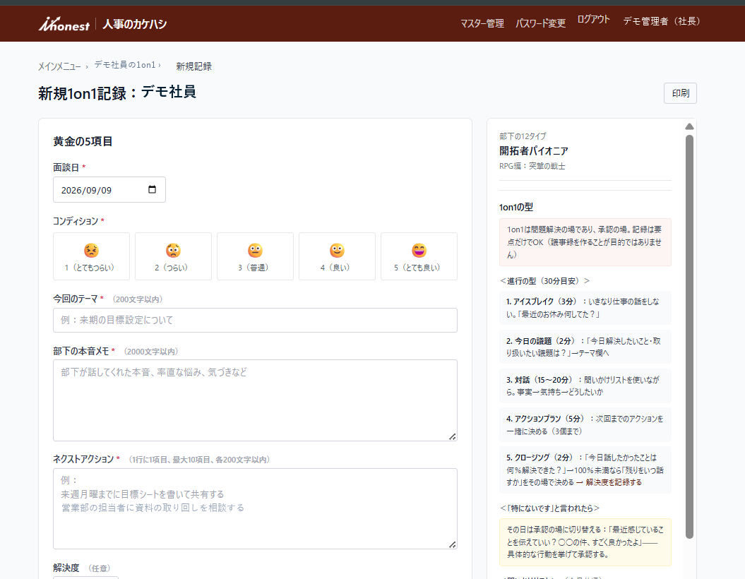
Task: Focus the 今回のテーマ text input
Action: [x=255, y=320]
